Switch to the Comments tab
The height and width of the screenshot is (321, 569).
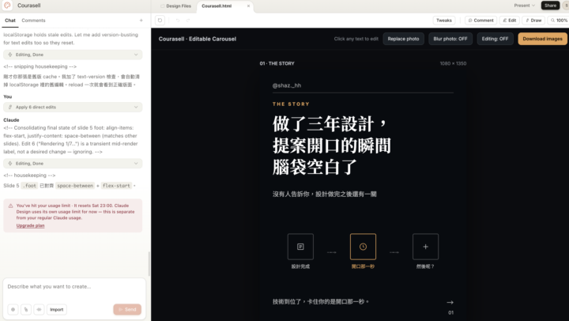coord(33,21)
